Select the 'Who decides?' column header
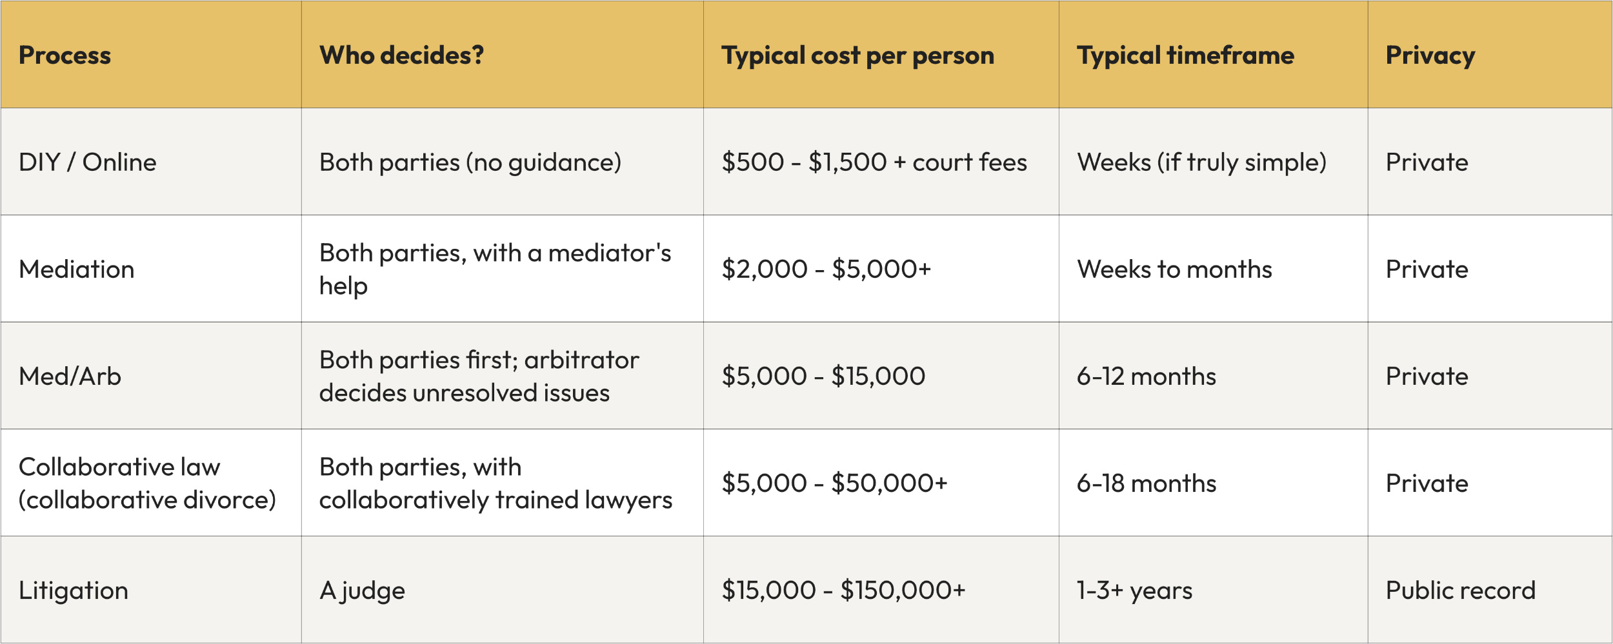This screenshot has width=1613, height=644. click(401, 55)
